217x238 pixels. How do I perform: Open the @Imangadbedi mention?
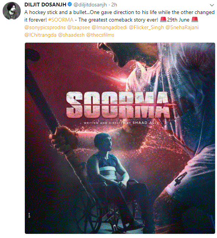(109, 28)
